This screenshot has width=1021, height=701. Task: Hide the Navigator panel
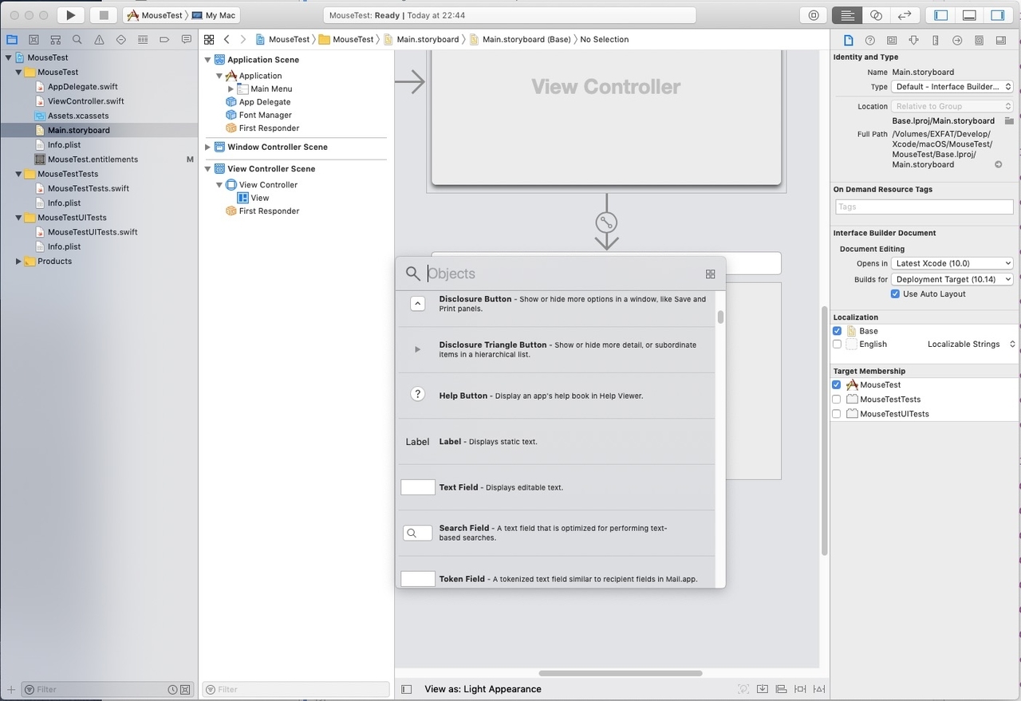pyautogui.click(x=941, y=15)
